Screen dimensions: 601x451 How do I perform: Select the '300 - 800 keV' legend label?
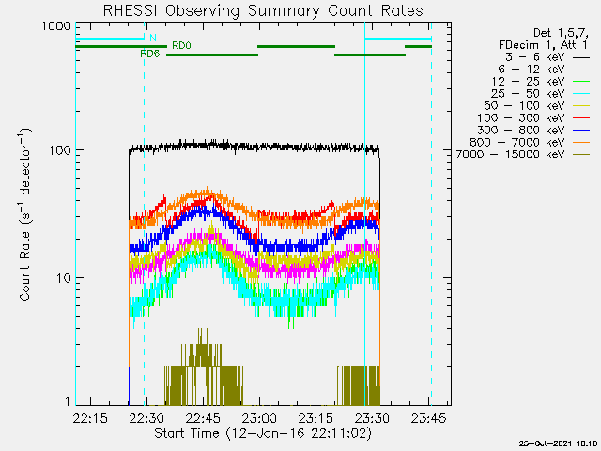point(521,130)
